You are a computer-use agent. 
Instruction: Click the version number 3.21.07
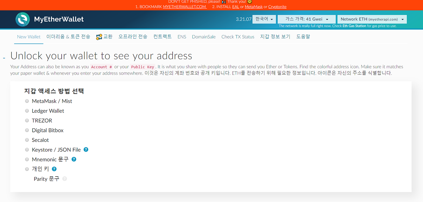point(244,19)
